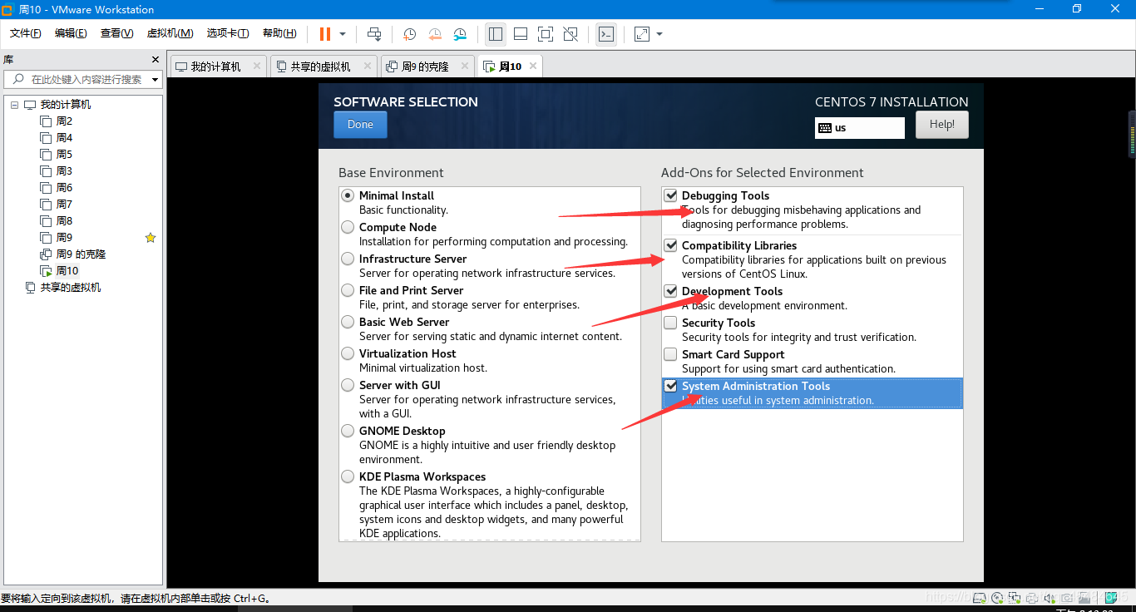Take a snapshot with the clock-plus icon
Image resolution: width=1136 pixels, height=612 pixels.
[x=409, y=34]
